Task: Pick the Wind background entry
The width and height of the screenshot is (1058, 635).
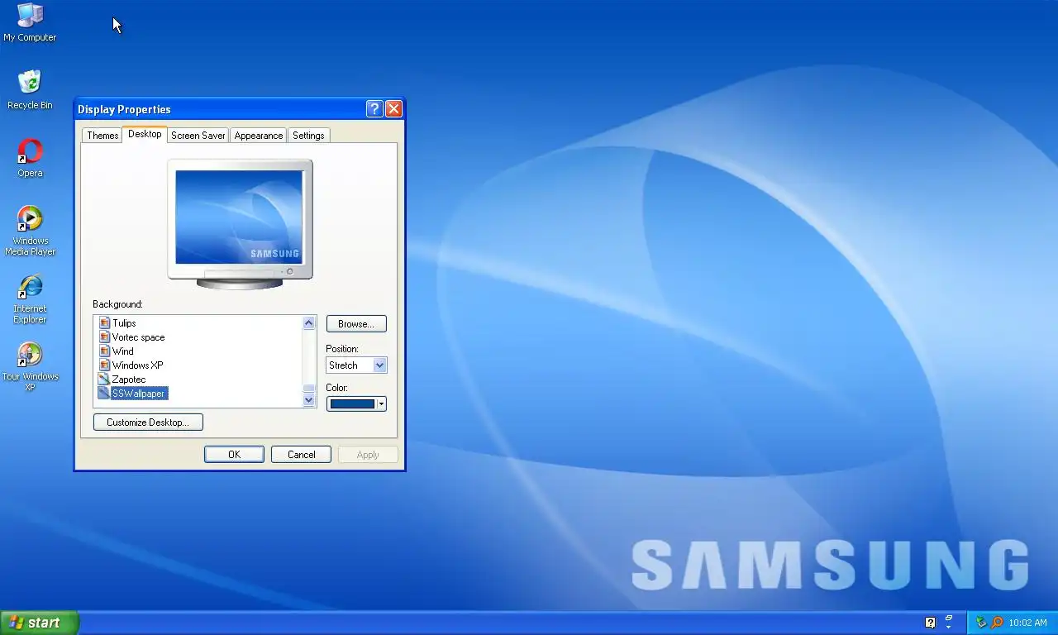Action: [x=122, y=351]
